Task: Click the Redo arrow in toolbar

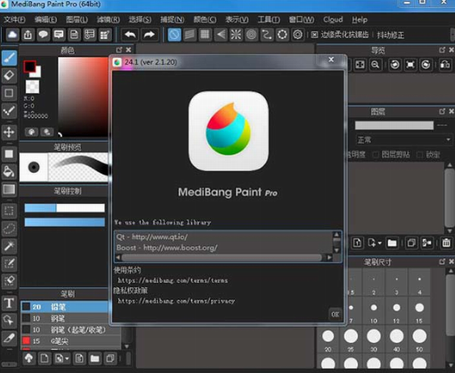Action: click(149, 35)
